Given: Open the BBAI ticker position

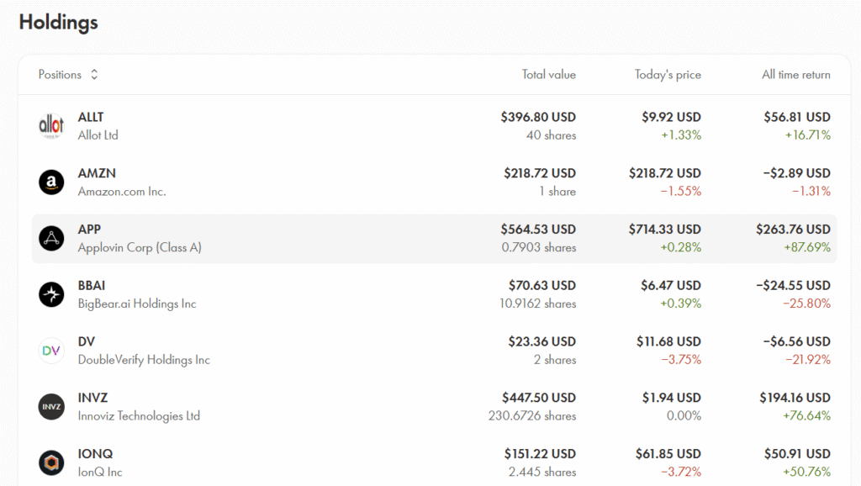Looking at the screenshot, I should click(x=92, y=285).
